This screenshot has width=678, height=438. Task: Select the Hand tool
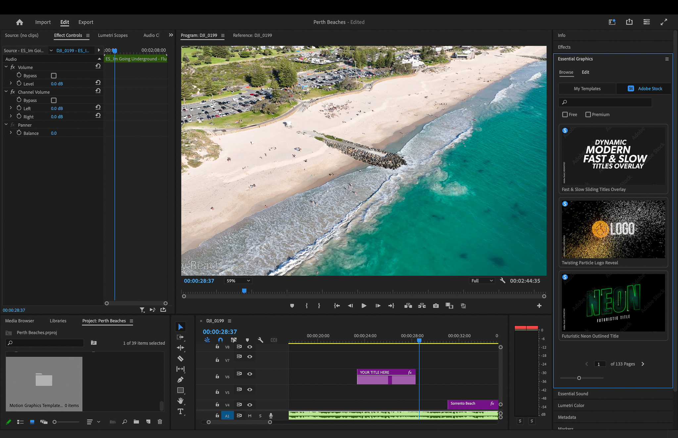point(180,401)
